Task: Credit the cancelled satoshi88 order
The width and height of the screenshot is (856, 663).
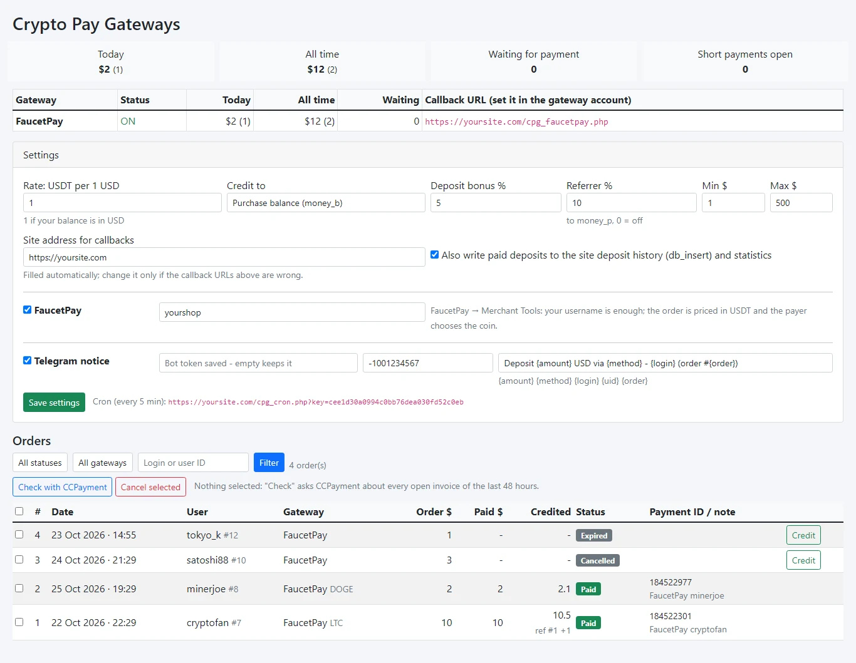Action: click(x=803, y=560)
